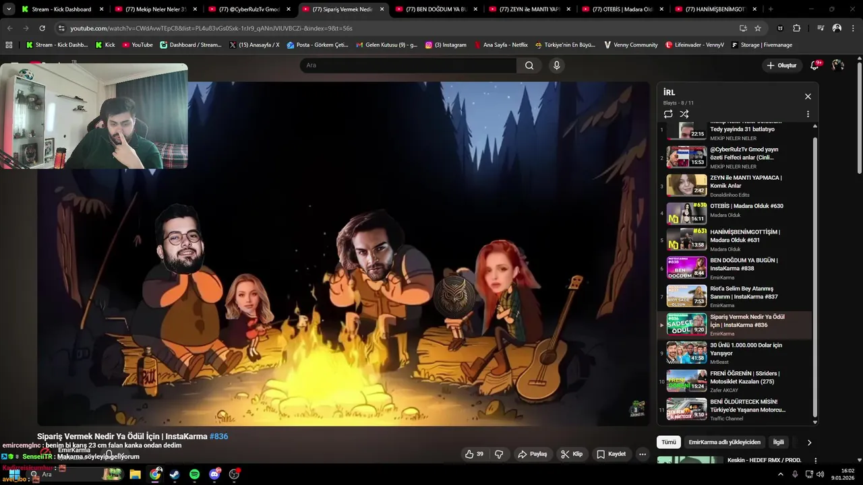Viewport: 863px width, 485px height.
Task: Switch to @CyberRulzTv Gmod browser tab
Action: tap(248, 9)
